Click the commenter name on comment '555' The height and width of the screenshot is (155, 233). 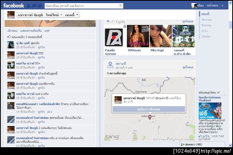coord(27,53)
